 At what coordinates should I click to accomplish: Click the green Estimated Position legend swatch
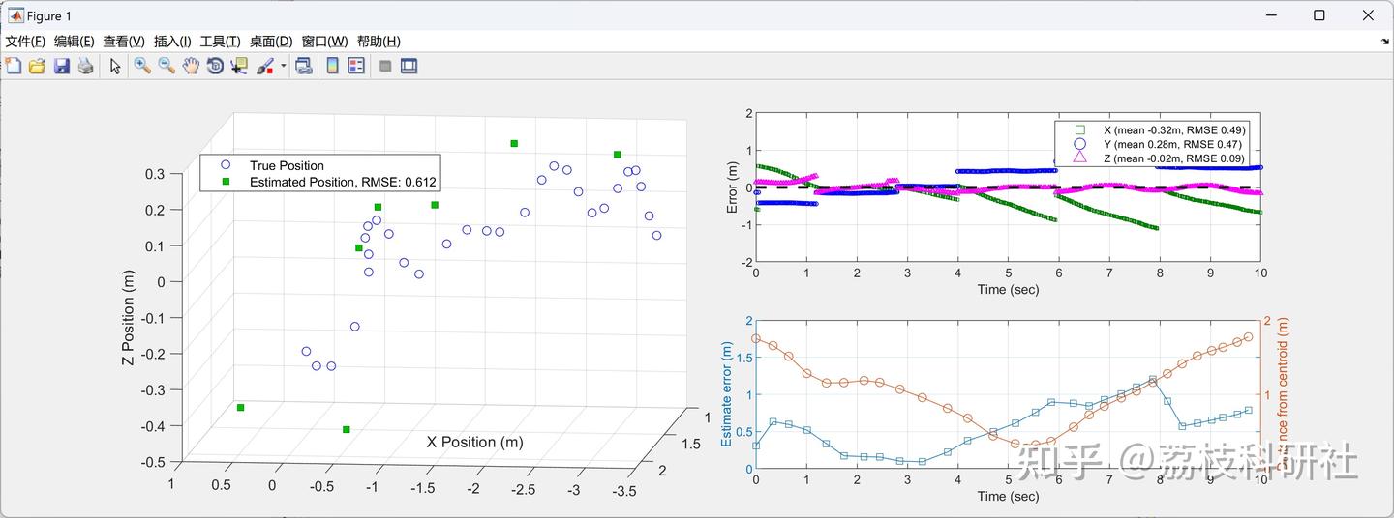click(226, 182)
